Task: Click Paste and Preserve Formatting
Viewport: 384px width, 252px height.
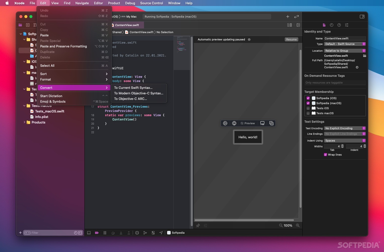Action: click(74, 46)
